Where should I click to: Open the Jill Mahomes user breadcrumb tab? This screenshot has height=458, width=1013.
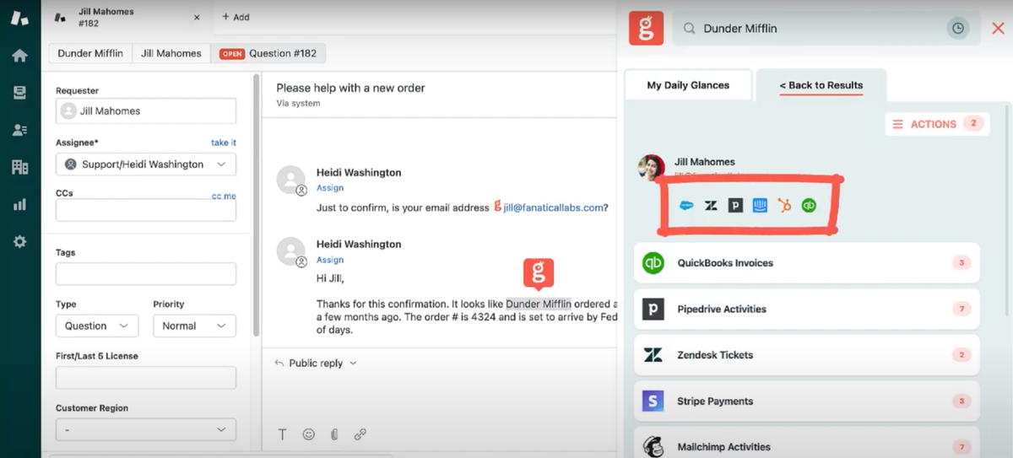tap(171, 53)
